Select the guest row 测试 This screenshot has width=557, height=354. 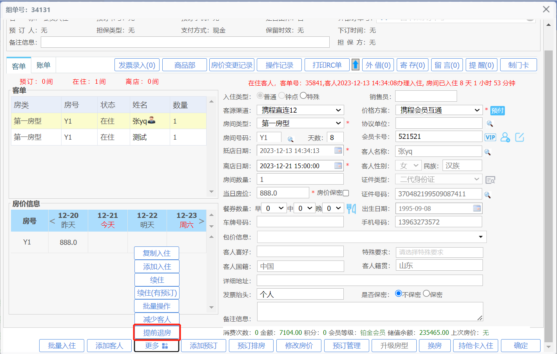coord(109,137)
